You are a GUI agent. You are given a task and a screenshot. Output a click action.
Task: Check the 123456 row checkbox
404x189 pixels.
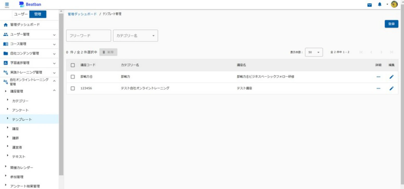[x=73, y=88]
